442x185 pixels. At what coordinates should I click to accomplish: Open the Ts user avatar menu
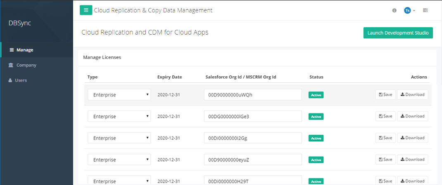[x=409, y=10]
